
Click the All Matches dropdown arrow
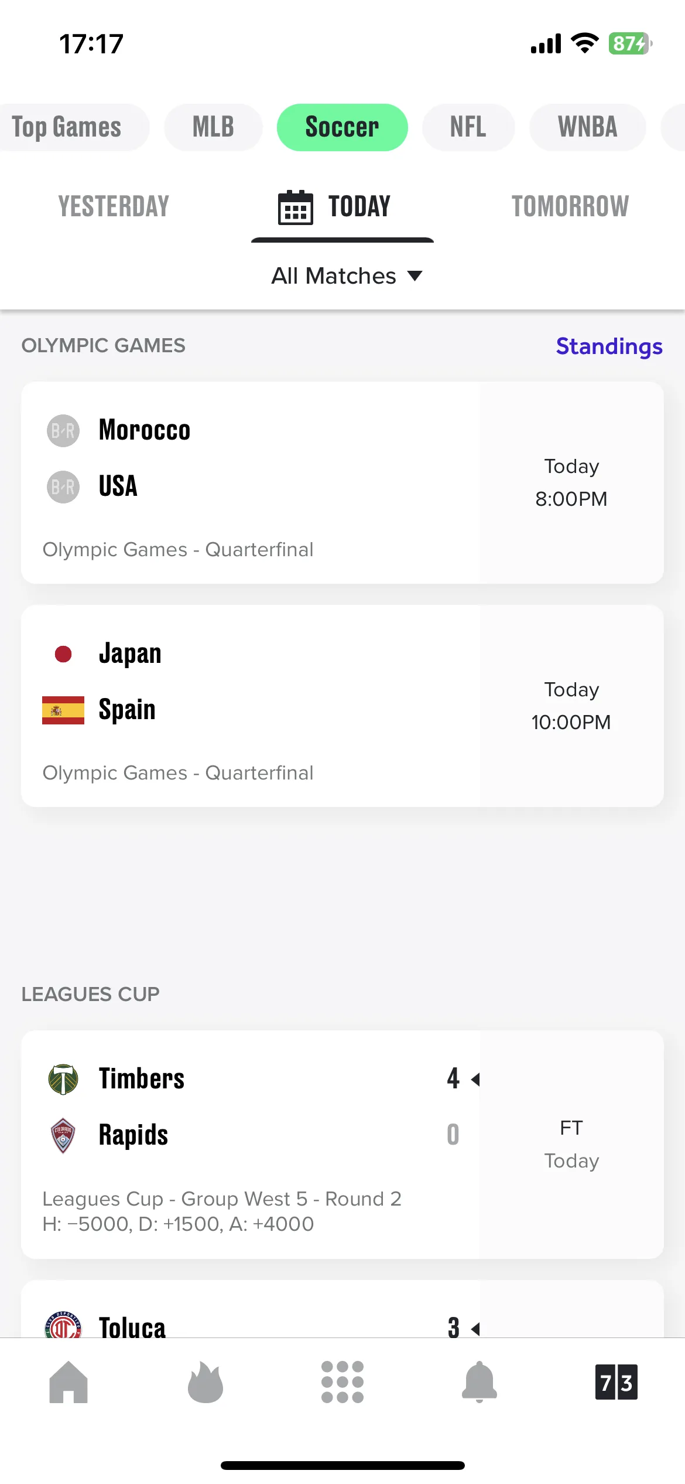[415, 276]
